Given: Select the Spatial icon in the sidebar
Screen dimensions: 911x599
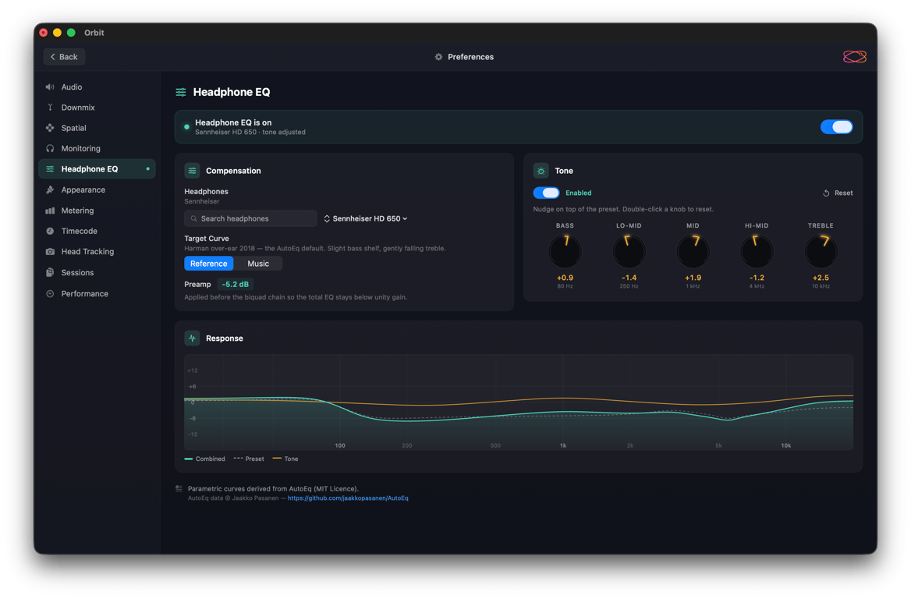Looking at the screenshot, I should [50, 128].
